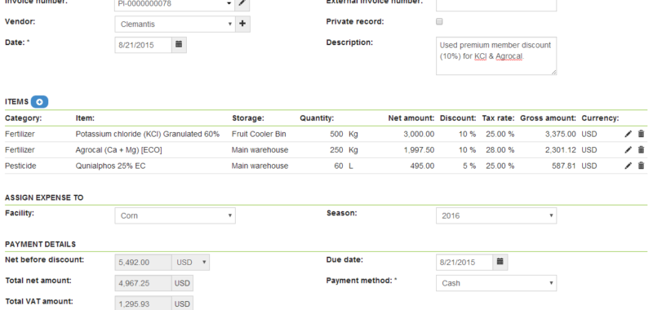Delete the Agrocal (Ca + Mg) item row

[641, 150]
